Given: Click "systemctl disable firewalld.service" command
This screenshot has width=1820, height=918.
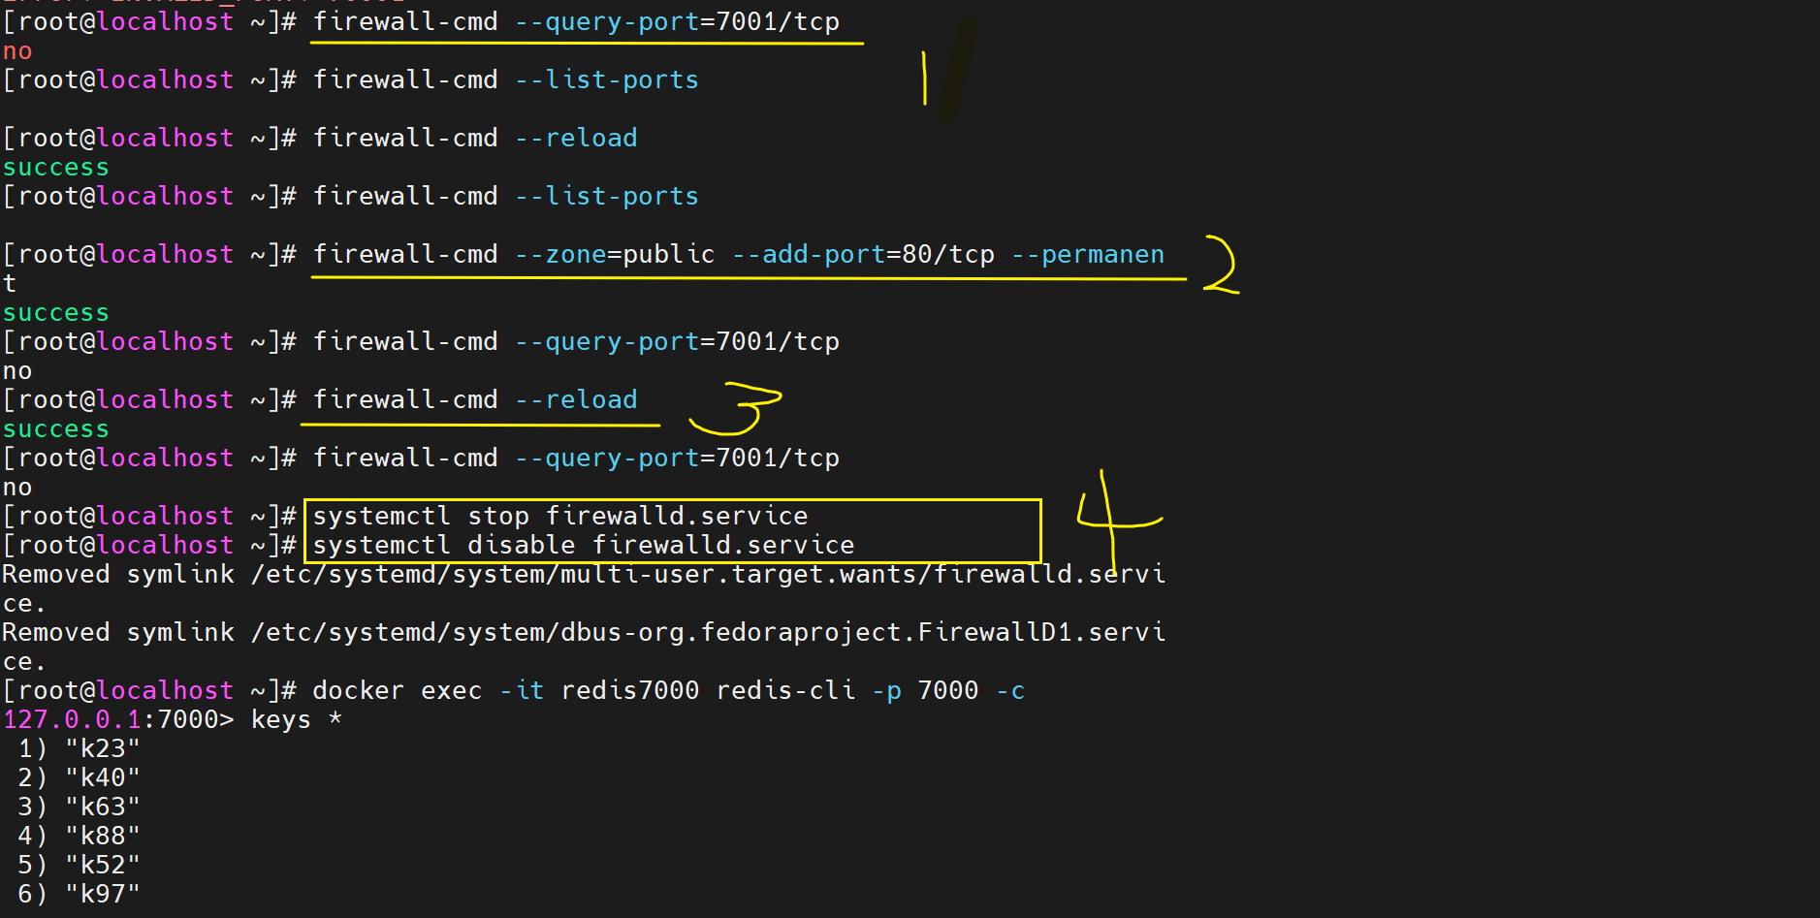Looking at the screenshot, I should 584,546.
